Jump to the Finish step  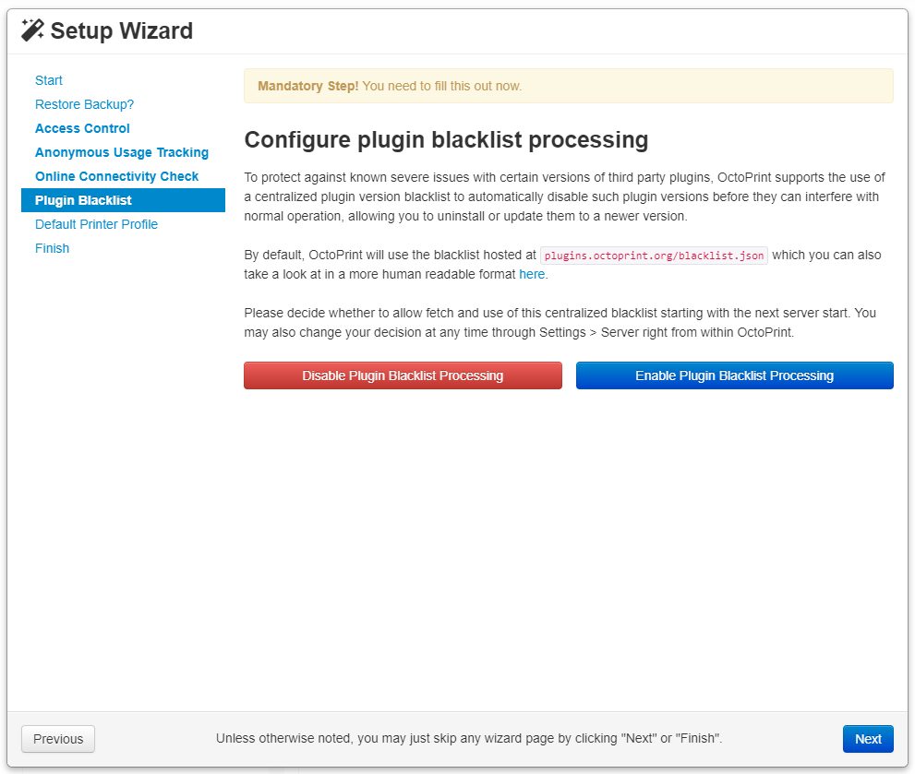pos(52,248)
